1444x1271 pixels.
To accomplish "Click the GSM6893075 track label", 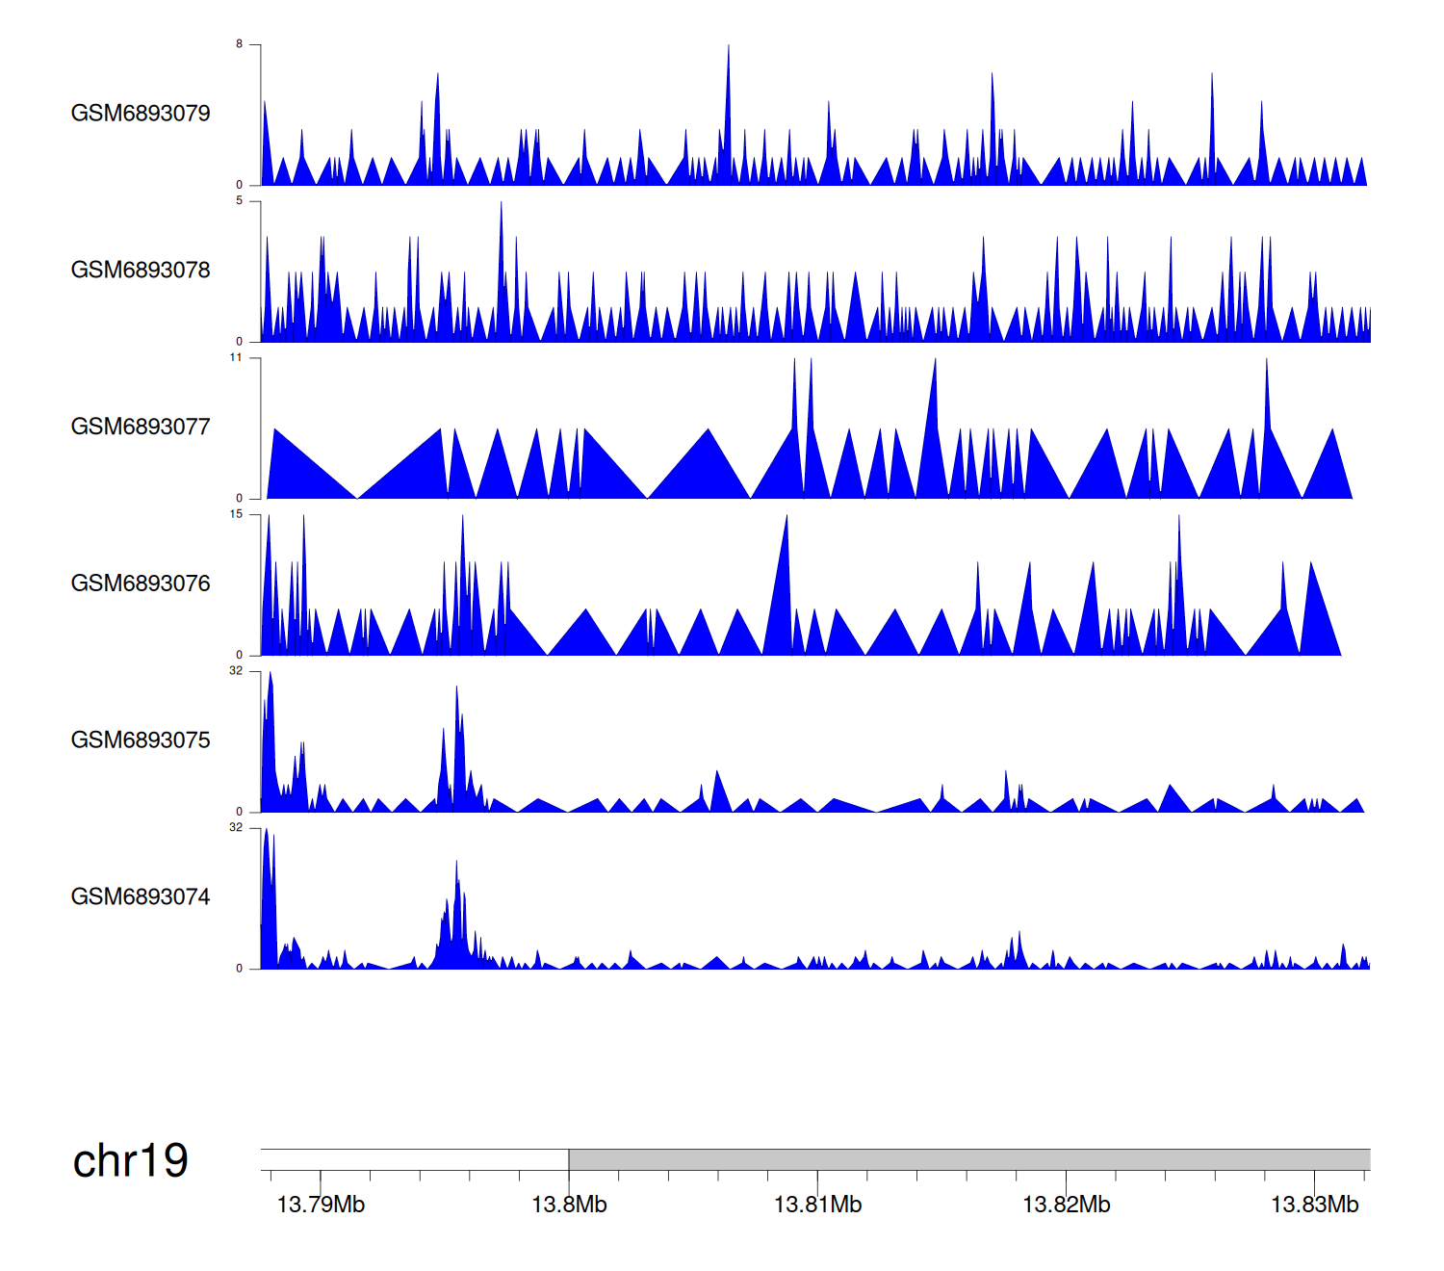I will [141, 740].
